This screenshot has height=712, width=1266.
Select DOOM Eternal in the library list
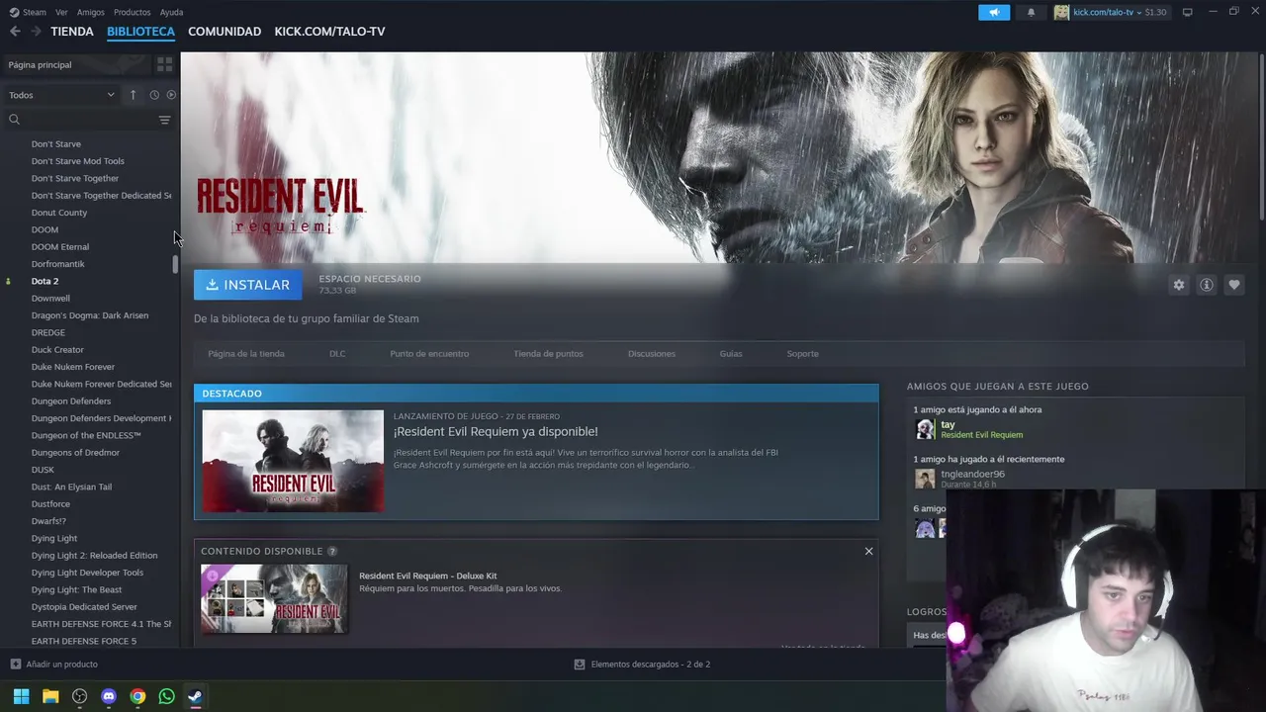[x=60, y=247]
